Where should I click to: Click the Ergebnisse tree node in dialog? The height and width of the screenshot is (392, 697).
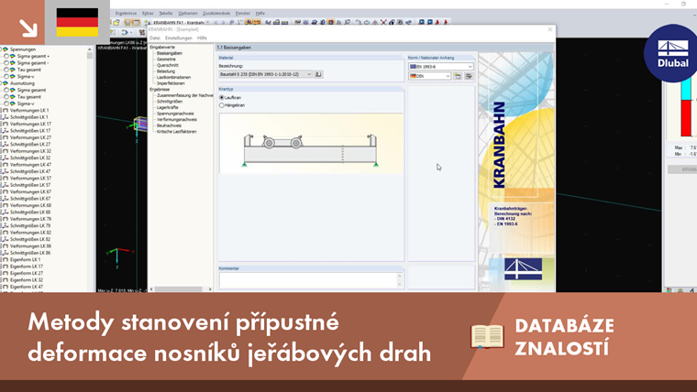(160, 89)
